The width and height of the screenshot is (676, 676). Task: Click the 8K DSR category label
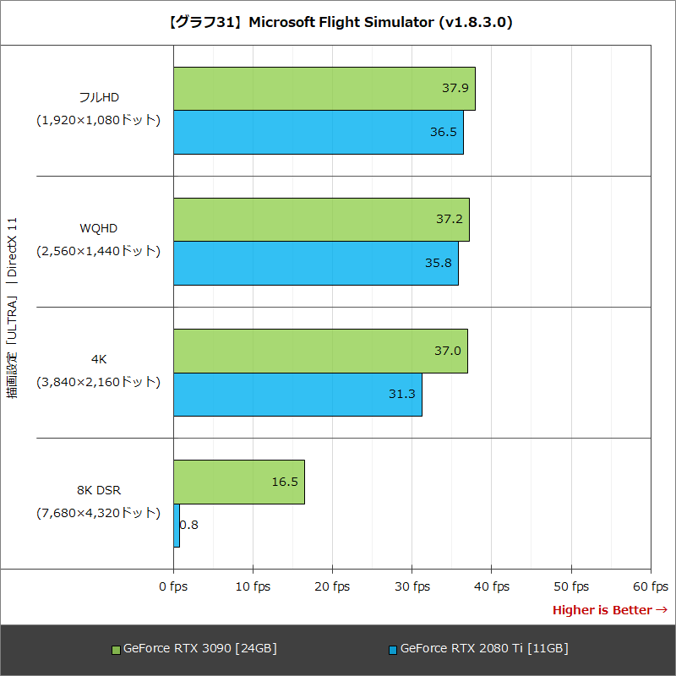pyautogui.click(x=99, y=490)
